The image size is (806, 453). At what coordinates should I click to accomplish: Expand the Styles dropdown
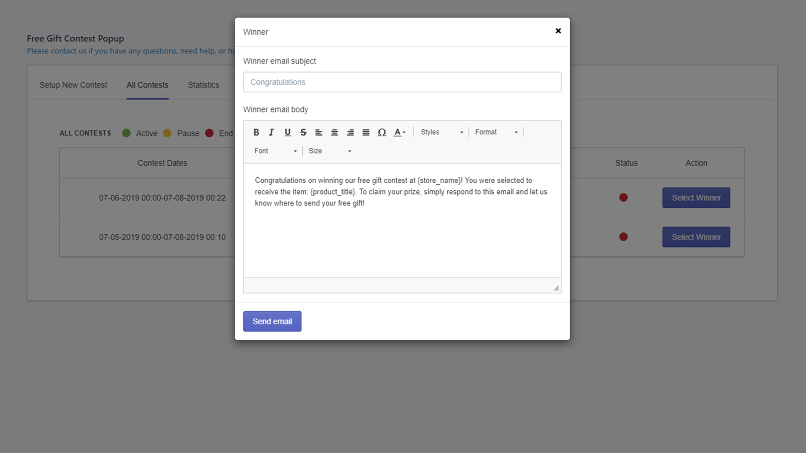(442, 132)
